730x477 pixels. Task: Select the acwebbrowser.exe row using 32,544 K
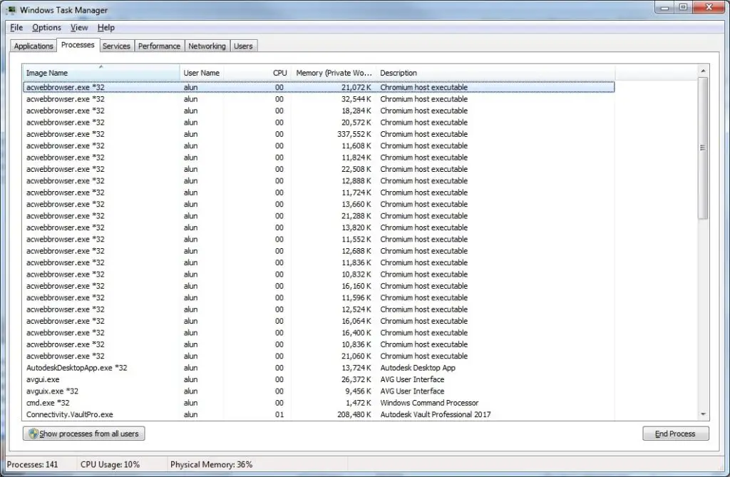(319, 99)
